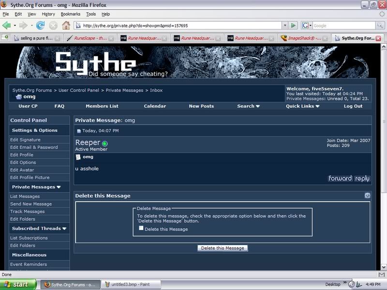Viewport: 387px width, 290px height.
Task: Open the Log Out link
Action: pos(353,106)
